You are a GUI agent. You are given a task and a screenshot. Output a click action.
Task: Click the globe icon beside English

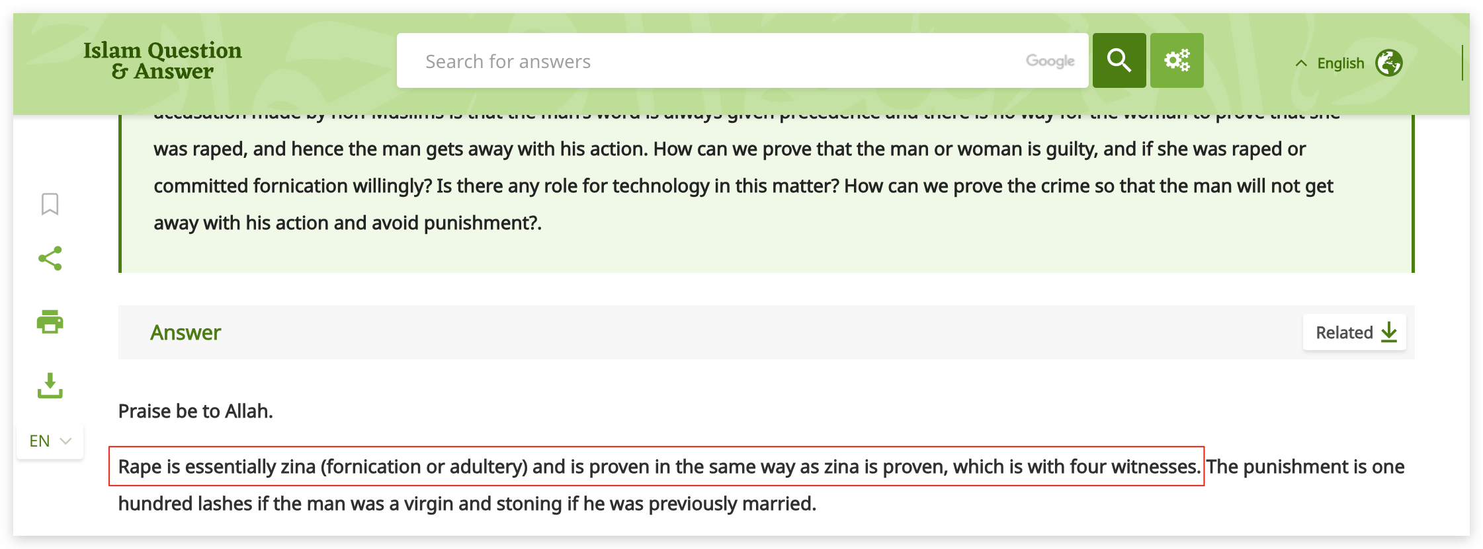click(1388, 63)
